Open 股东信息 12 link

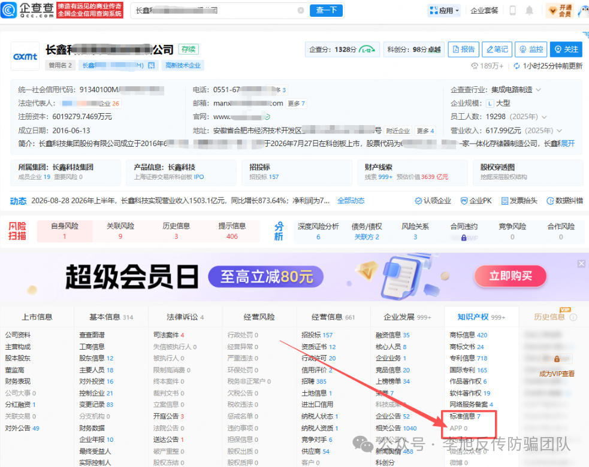pos(96,358)
